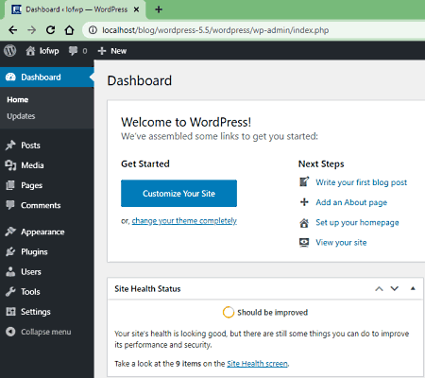Select Home in the Dashboard submenu

18,99
